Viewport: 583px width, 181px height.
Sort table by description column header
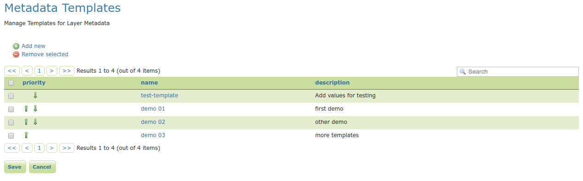click(332, 83)
